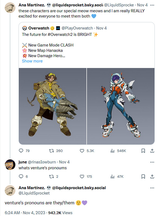159x216 pixels.
Task: Bookmark june's tweet
Action: pyautogui.click(x=143, y=176)
